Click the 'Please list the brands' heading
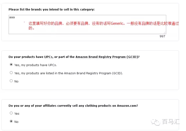This screenshot has height=131, width=186. (52, 10)
